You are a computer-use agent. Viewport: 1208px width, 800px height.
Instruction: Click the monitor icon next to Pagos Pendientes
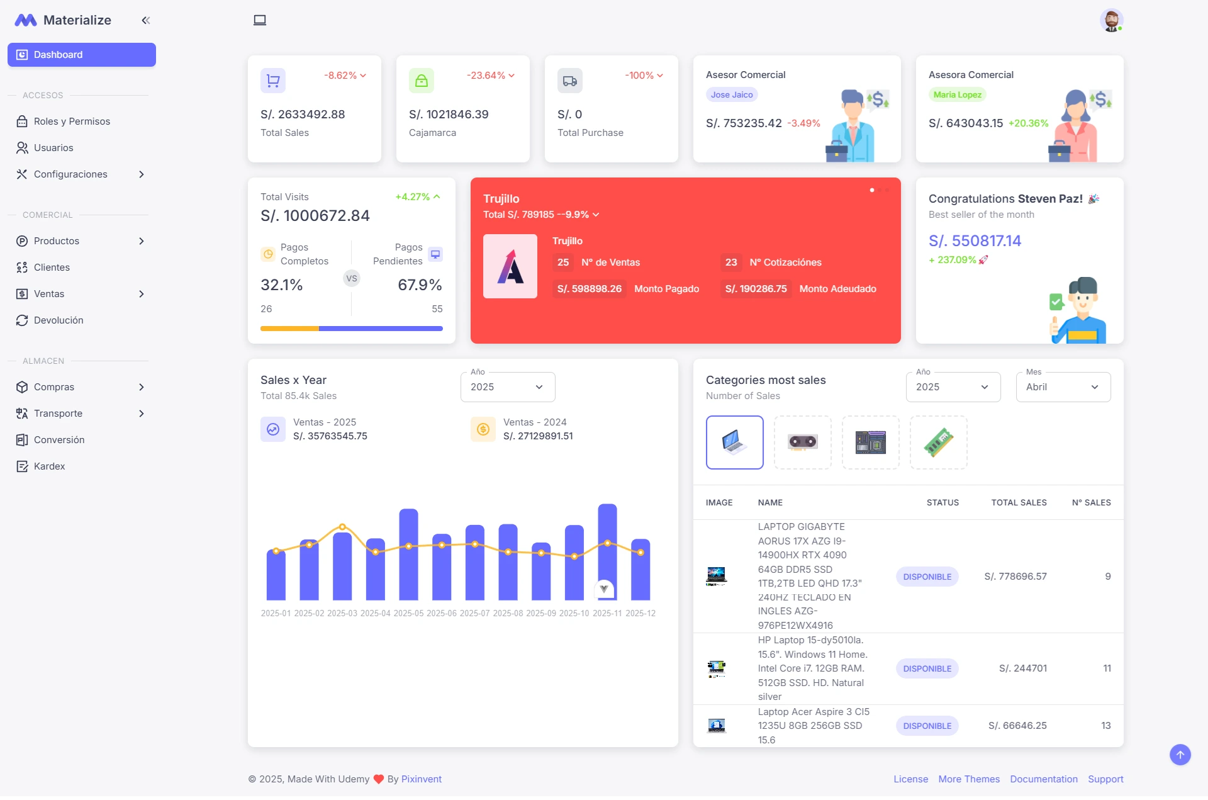435,254
